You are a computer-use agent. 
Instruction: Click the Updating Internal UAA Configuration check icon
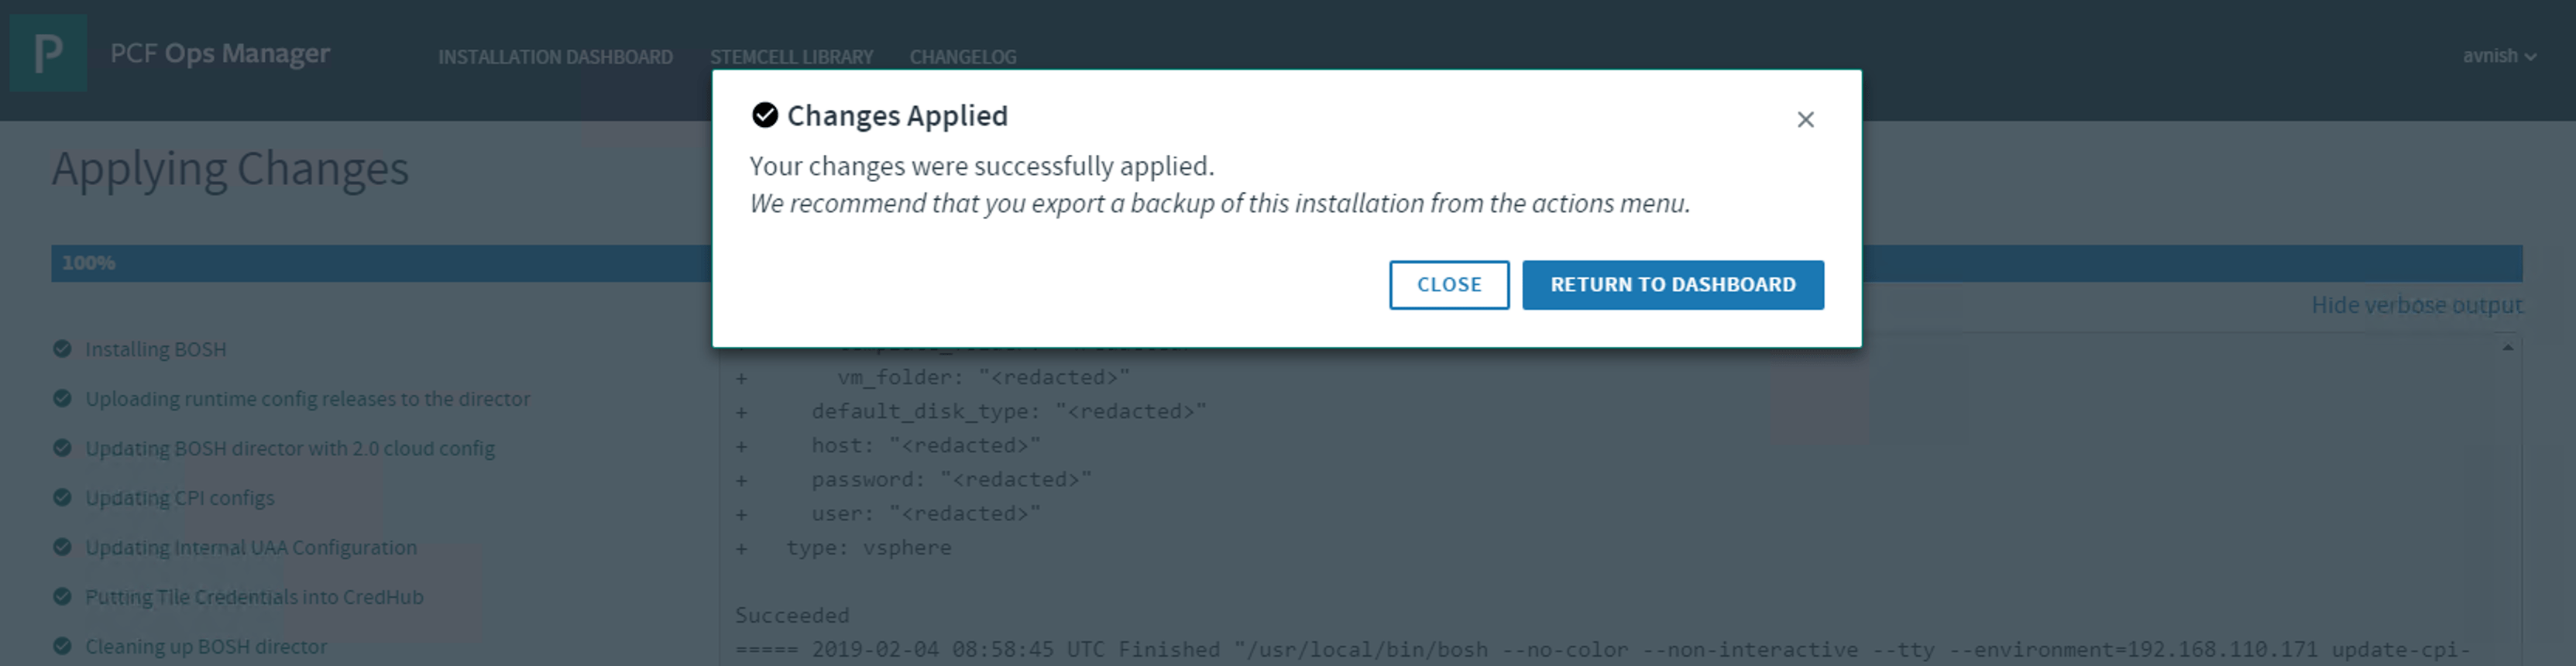tap(62, 548)
